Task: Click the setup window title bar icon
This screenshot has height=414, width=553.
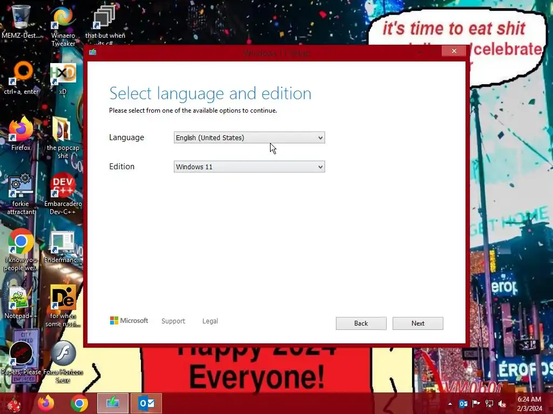Action: tap(93, 52)
